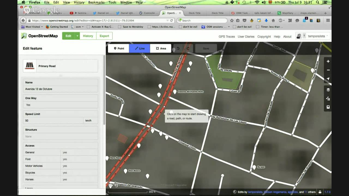
Task: Click the QR code extension icon
Action: (x=290, y=20)
